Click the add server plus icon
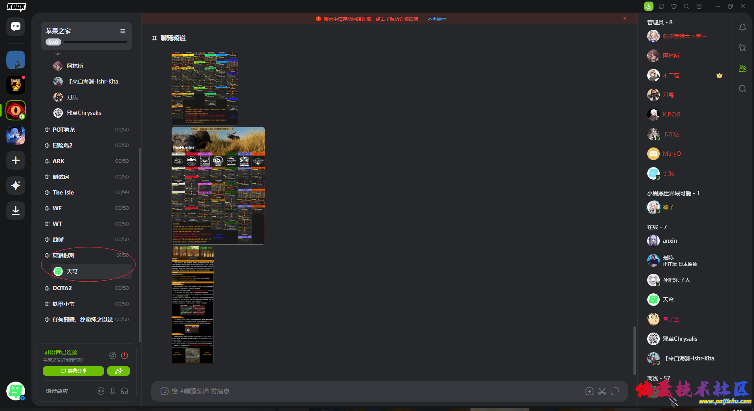Screen dimensions: 754x411 click(16, 161)
